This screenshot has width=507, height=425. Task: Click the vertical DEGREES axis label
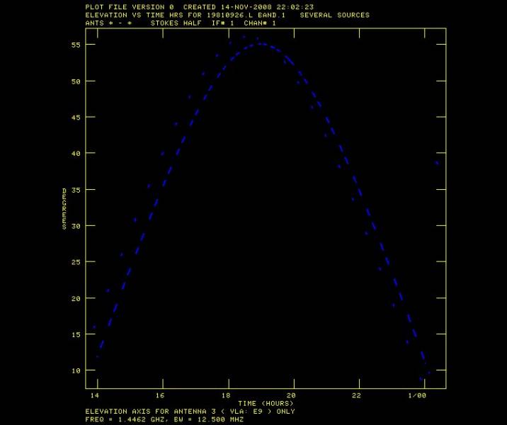coord(64,208)
